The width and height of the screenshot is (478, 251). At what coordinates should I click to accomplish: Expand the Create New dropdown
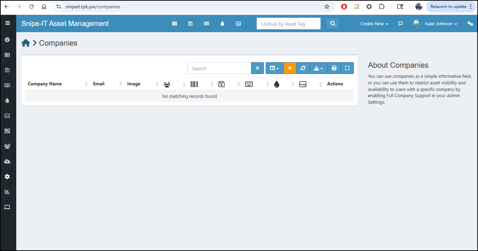[x=374, y=24]
